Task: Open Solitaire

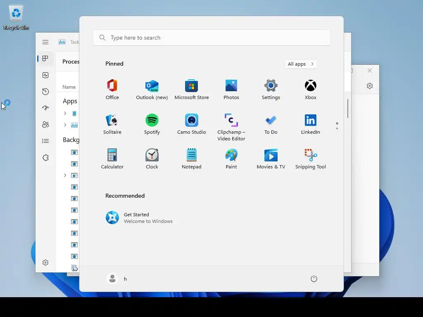Action: [x=112, y=124]
